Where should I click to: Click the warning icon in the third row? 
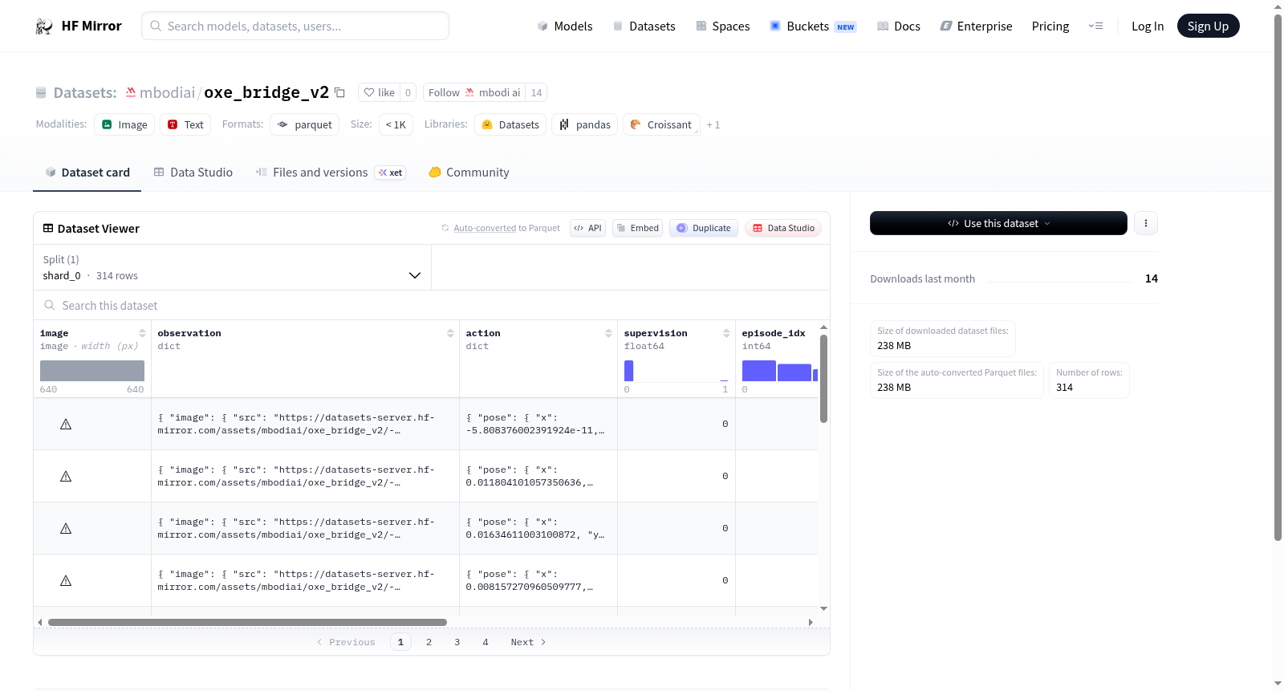tap(66, 528)
